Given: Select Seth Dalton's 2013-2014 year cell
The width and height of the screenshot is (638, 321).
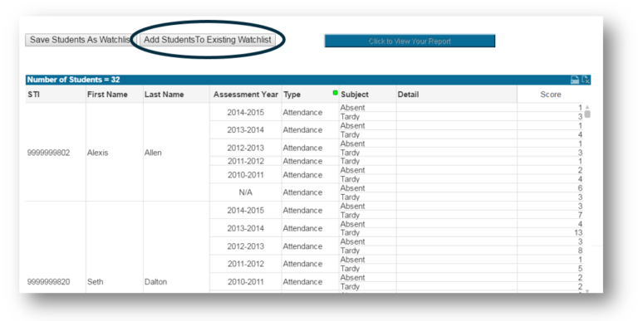Looking at the screenshot, I should point(245,228).
